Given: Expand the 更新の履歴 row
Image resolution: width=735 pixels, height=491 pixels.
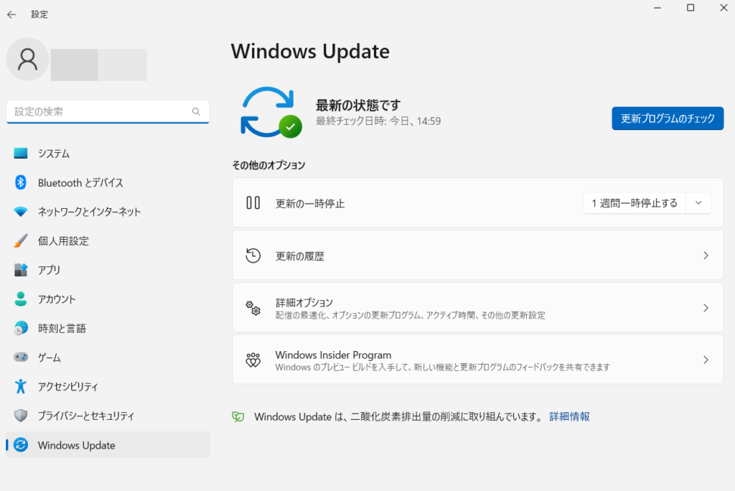Looking at the screenshot, I should [477, 255].
